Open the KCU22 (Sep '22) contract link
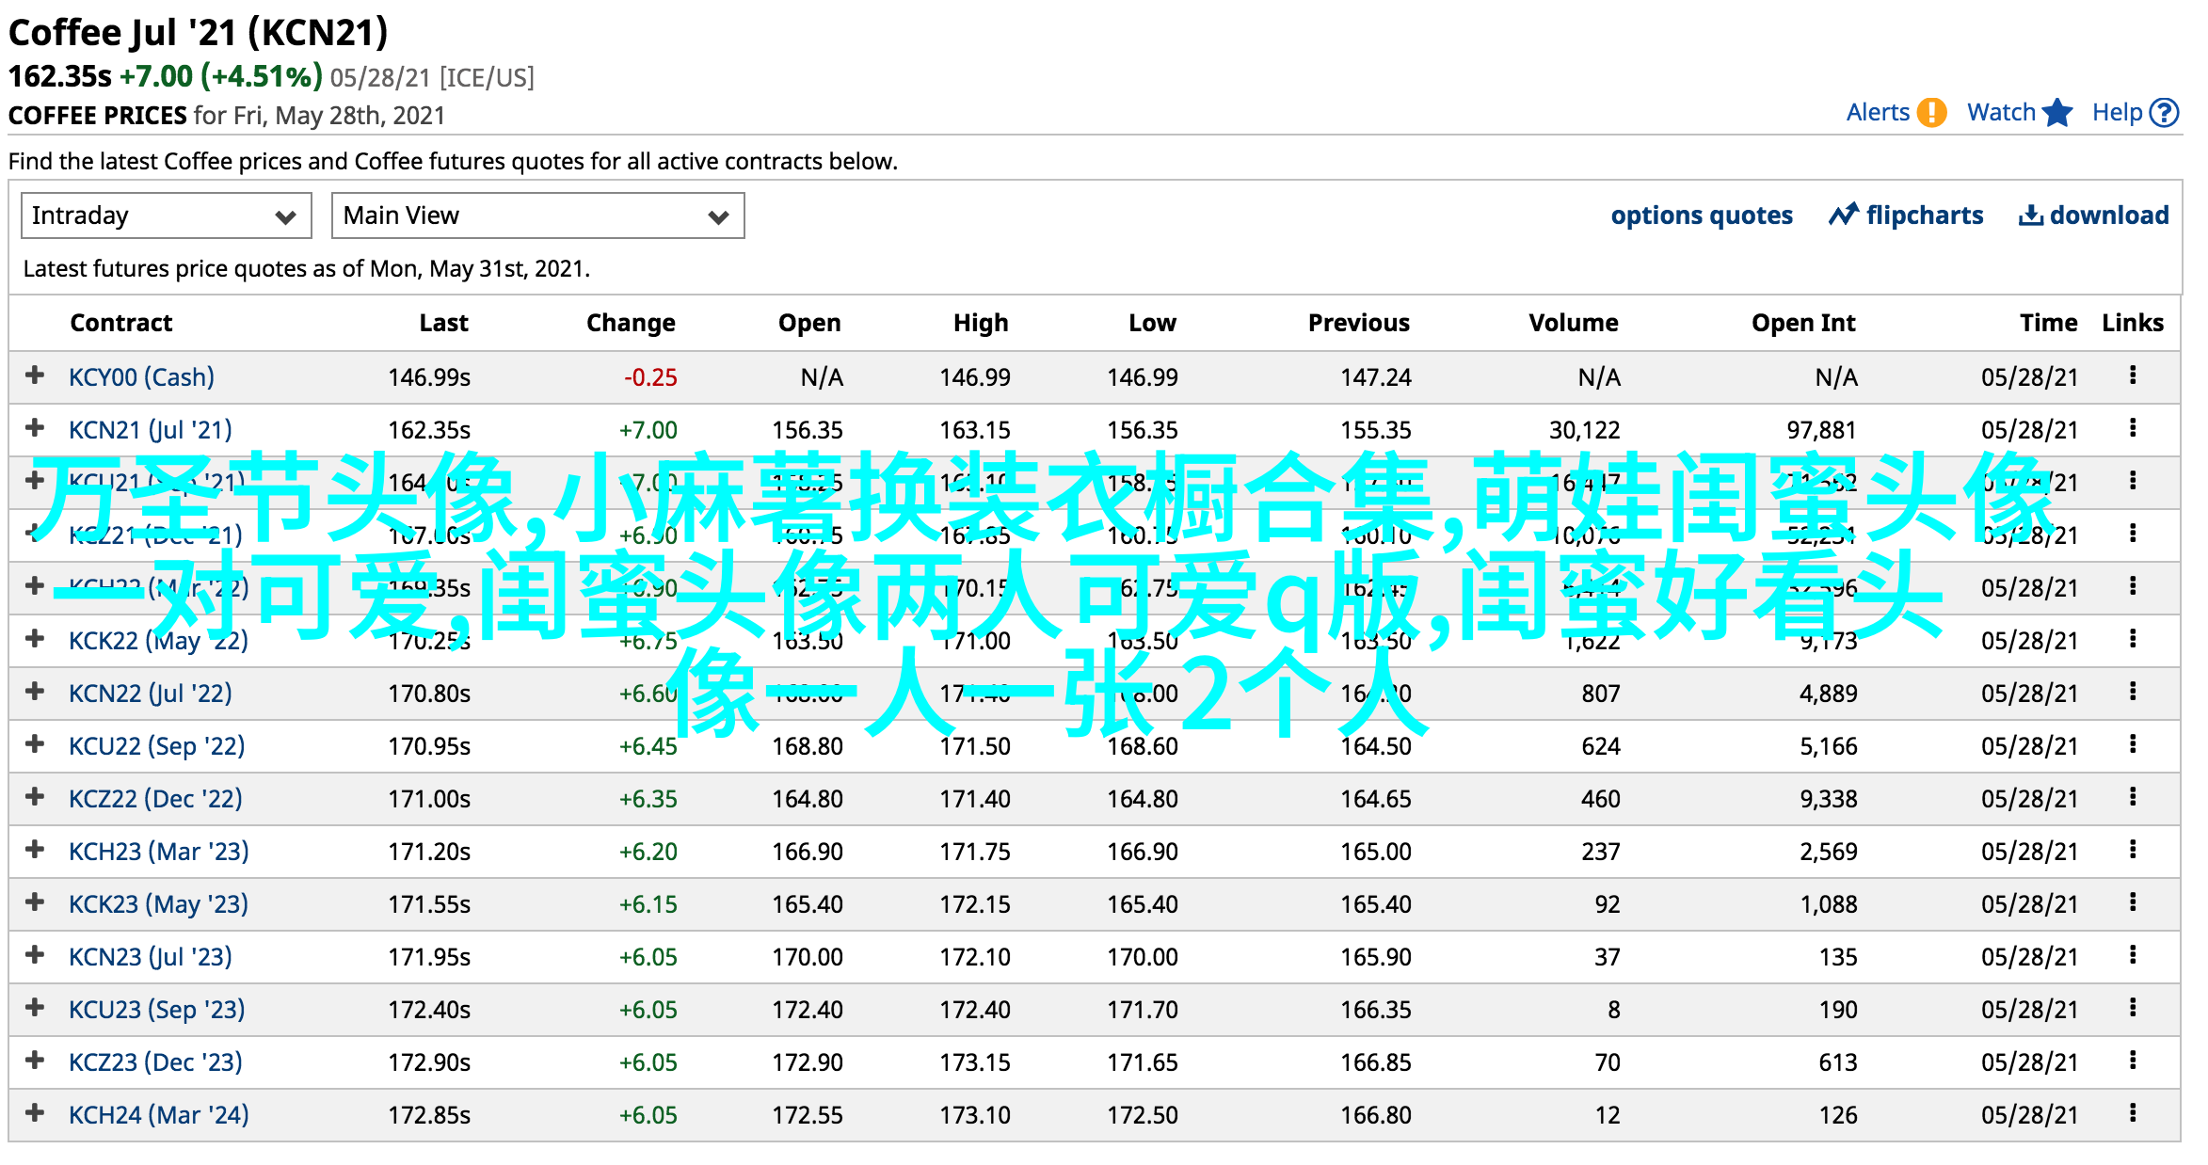The image size is (2208, 1165). (156, 745)
